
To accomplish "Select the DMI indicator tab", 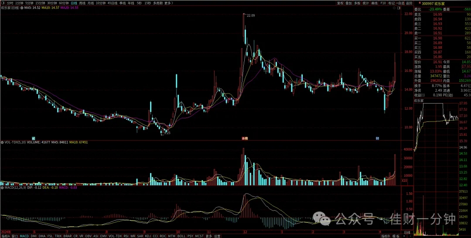I will 34,236.
